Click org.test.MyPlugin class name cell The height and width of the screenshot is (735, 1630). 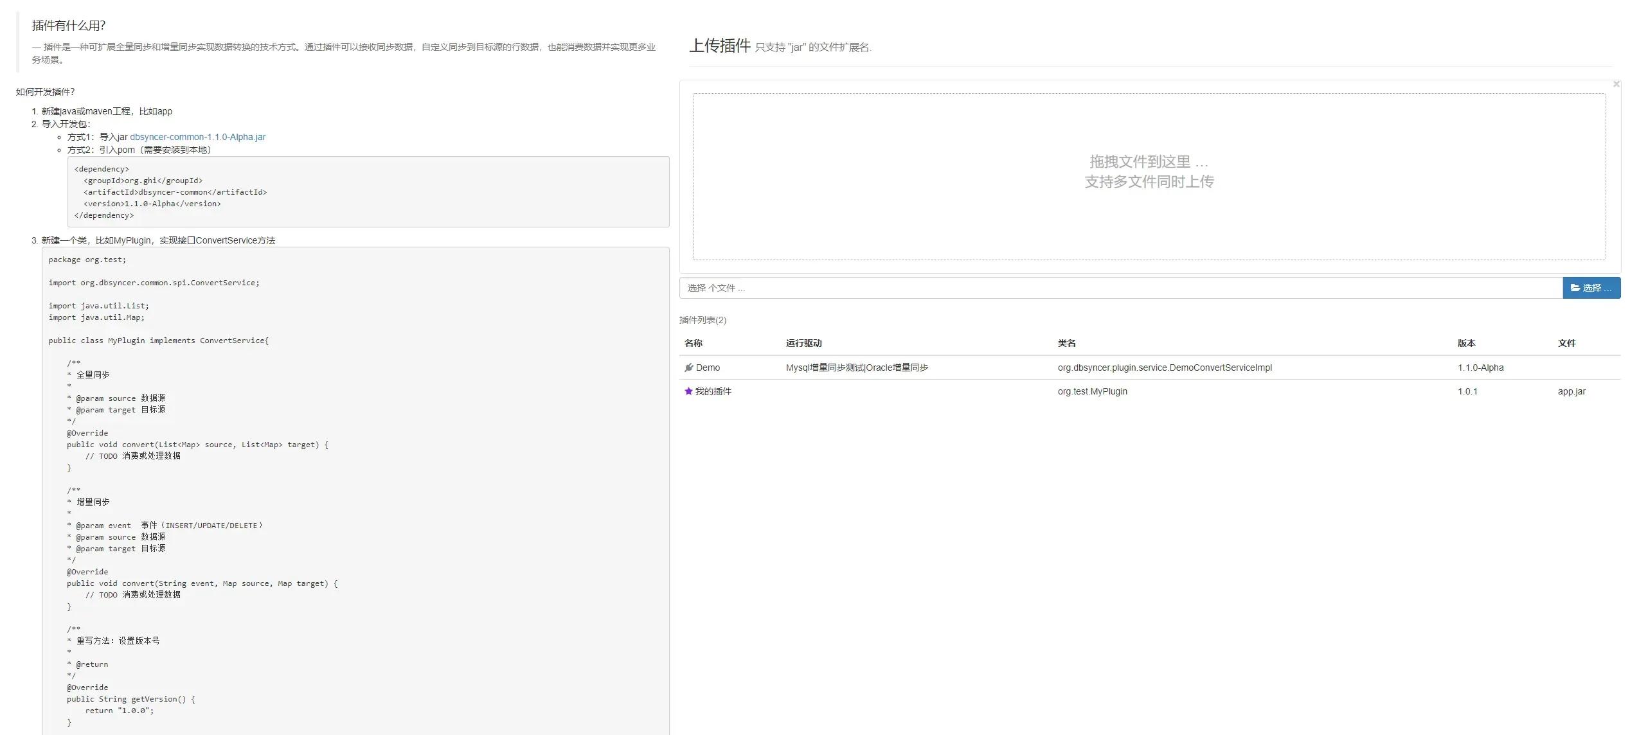(1092, 391)
